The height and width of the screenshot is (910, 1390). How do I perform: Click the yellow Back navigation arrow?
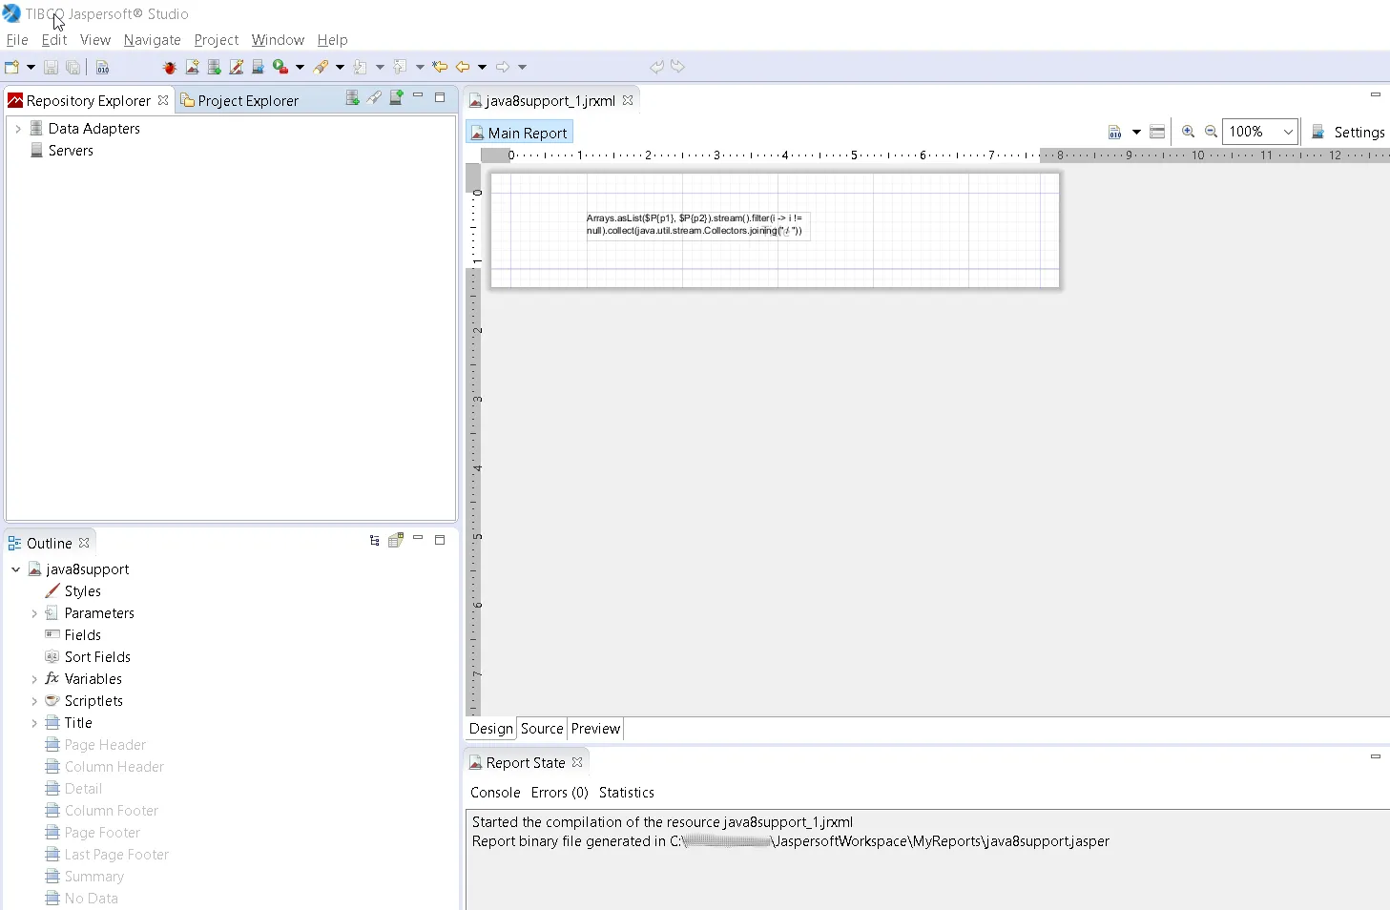(463, 67)
